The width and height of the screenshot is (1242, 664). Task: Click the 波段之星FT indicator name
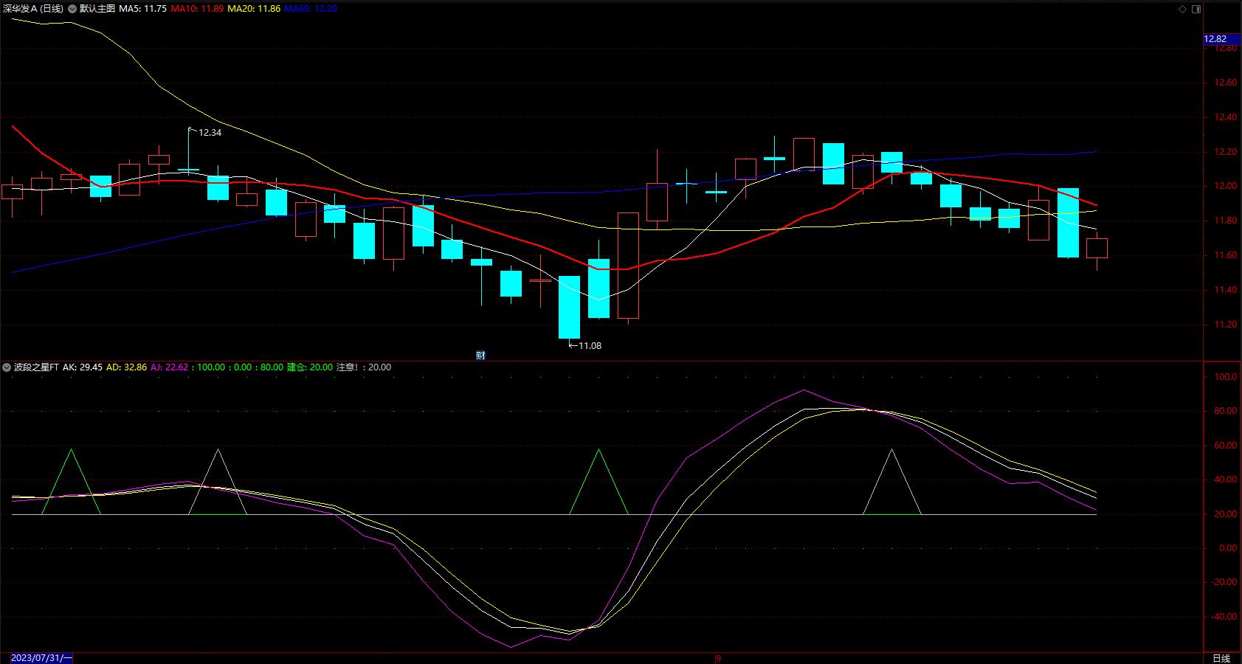(x=36, y=367)
